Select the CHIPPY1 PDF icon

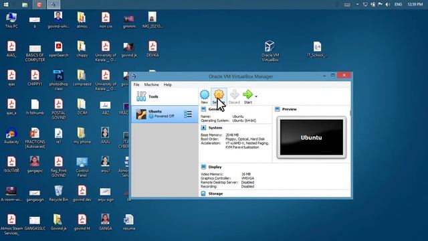coord(35,78)
